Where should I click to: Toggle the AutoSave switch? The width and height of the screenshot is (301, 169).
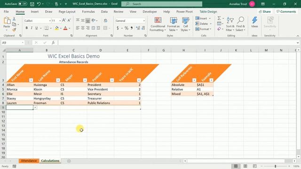coord(23,4)
